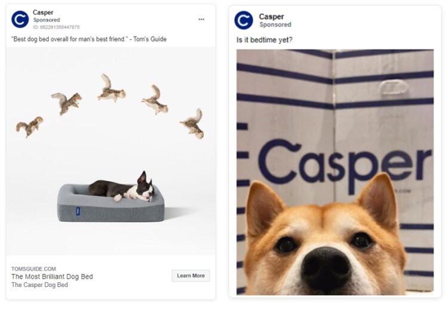Click the Sponsored label in right ad
This screenshot has height=309, width=448.
pyautogui.click(x=275, y=24)
